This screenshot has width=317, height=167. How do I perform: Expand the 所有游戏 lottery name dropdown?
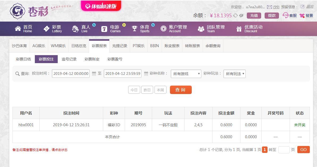[x=186, y=74]
